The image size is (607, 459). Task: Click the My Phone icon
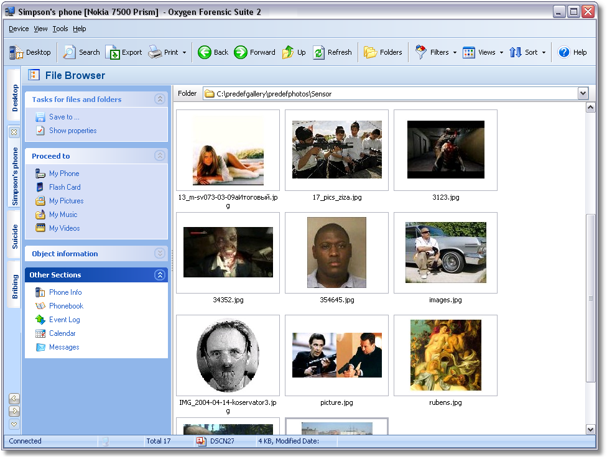pyautogui.click(x=40, y=174)
